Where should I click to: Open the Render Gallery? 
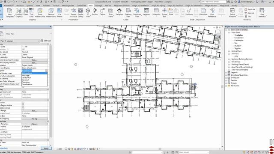80,12
